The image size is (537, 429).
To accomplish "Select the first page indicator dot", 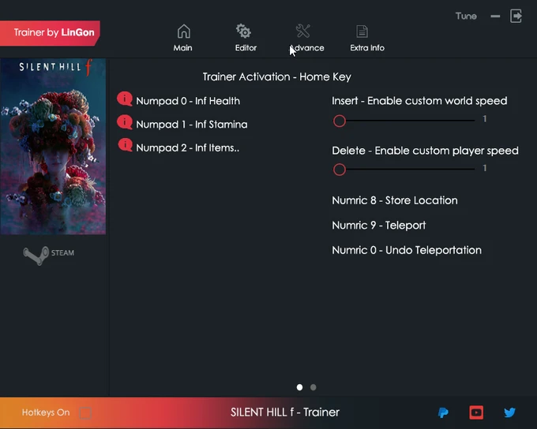I will [299, 387].
